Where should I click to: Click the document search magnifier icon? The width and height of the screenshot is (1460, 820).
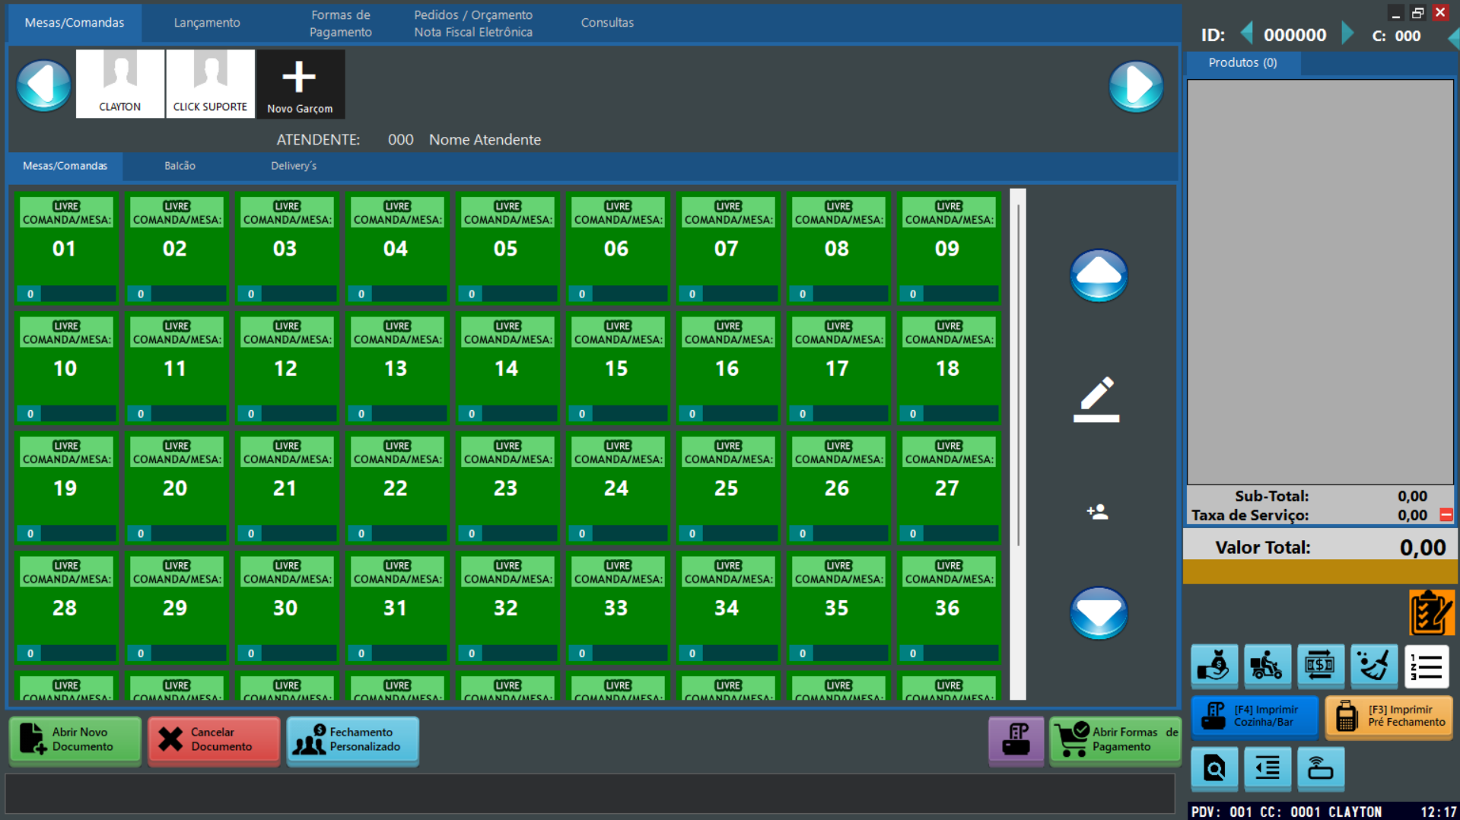coord(1214,768)
